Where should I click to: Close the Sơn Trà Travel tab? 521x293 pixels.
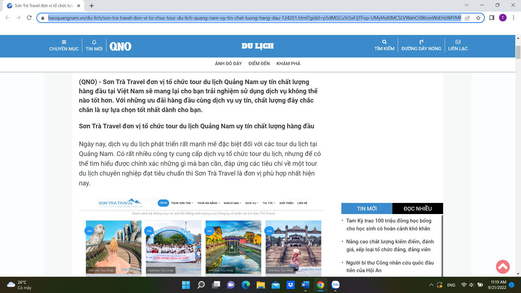pos(79,6)
